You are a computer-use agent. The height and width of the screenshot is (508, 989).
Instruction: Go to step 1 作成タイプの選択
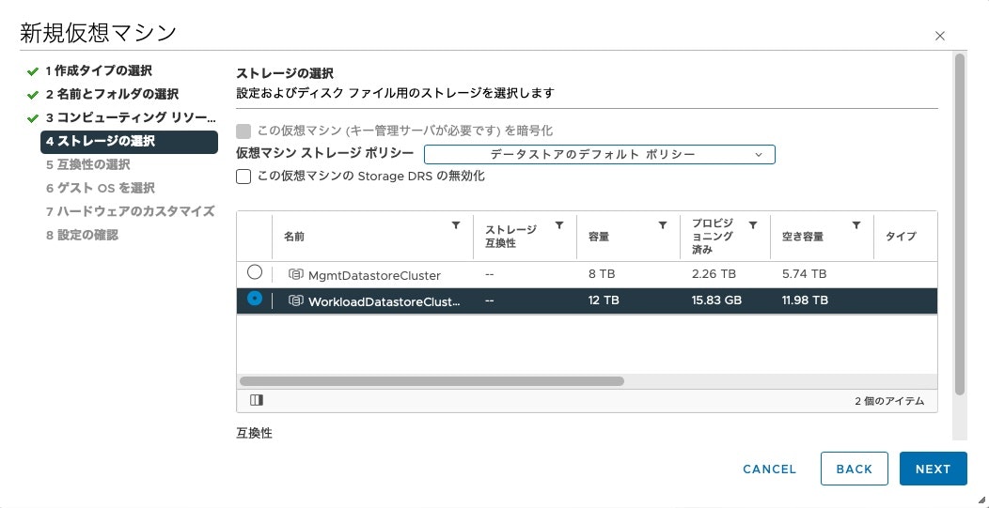pyautogui.click(x=99, y=70)
